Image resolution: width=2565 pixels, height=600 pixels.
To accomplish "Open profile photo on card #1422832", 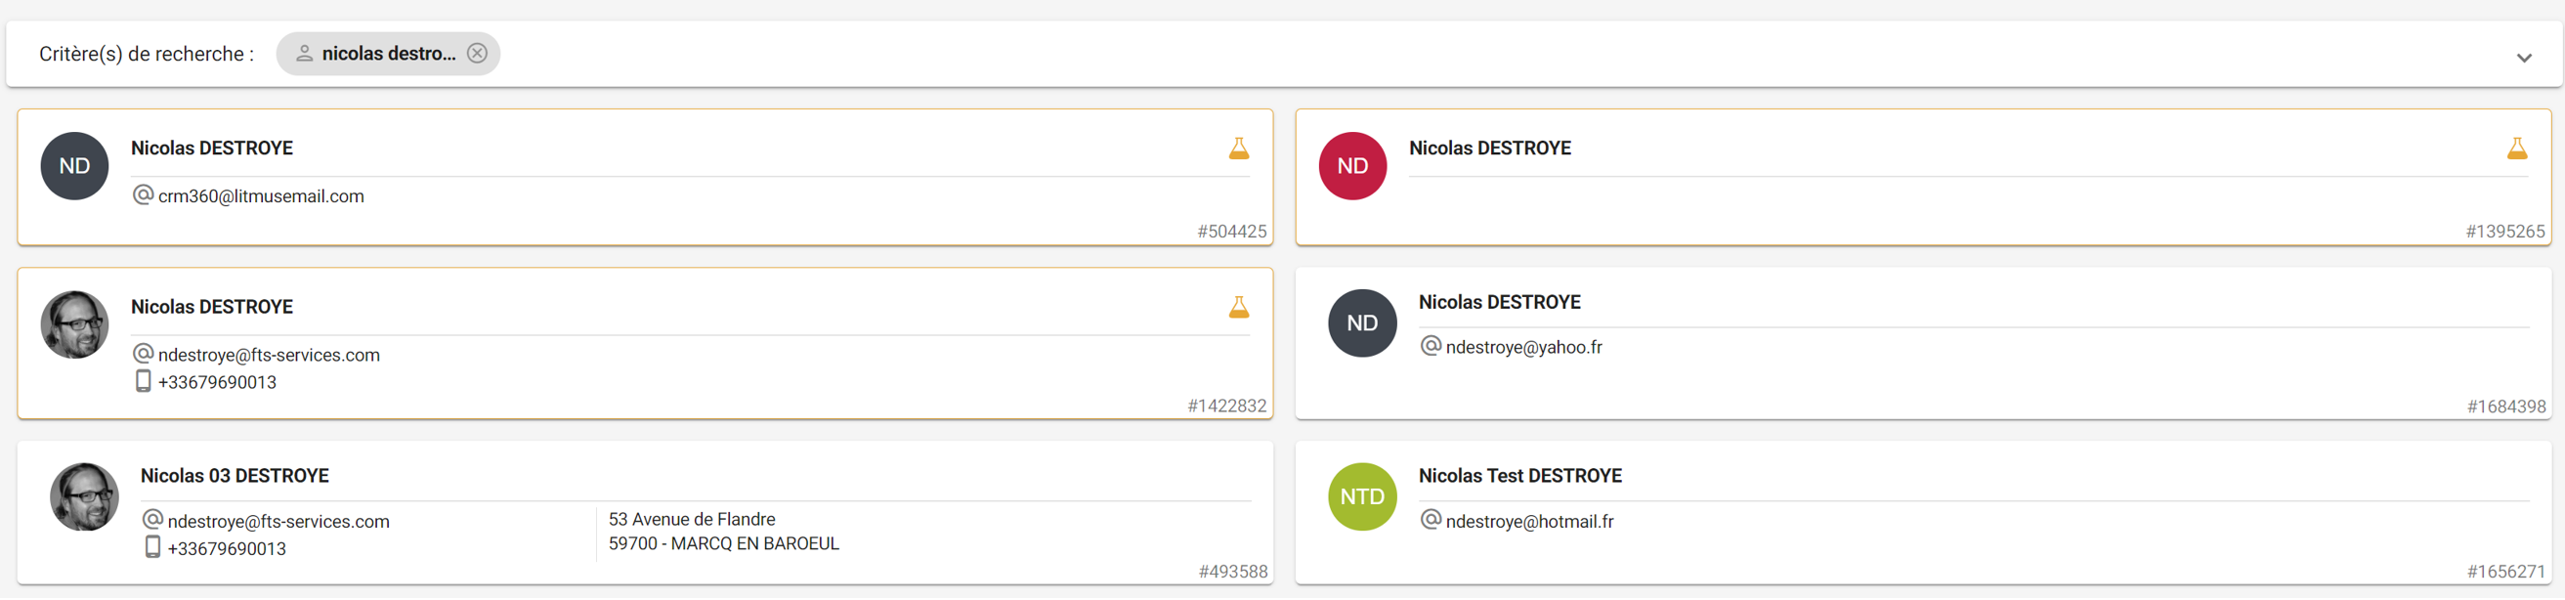I will pyautogui.click(x=74, y=324).
